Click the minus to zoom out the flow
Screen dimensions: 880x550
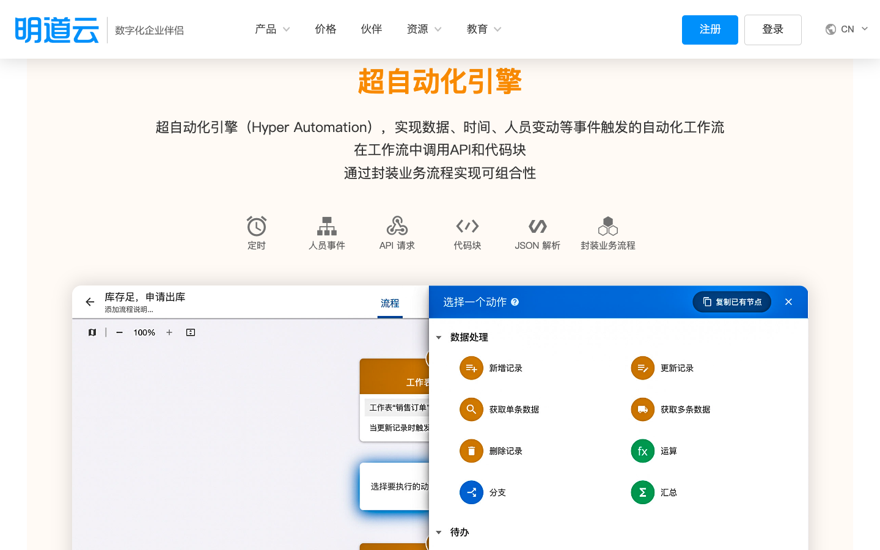pos(119,332)
